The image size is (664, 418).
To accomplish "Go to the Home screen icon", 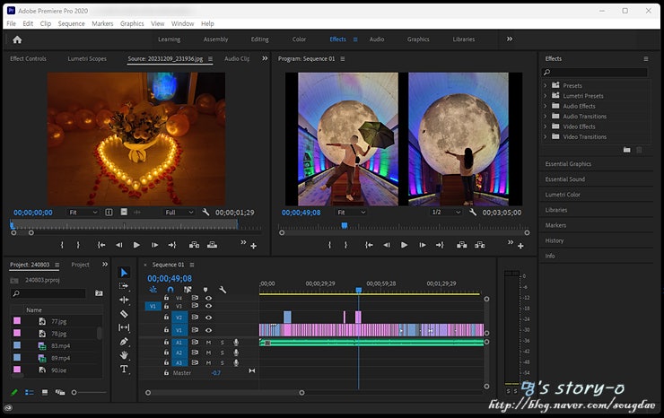I will (x=16, y=39).
